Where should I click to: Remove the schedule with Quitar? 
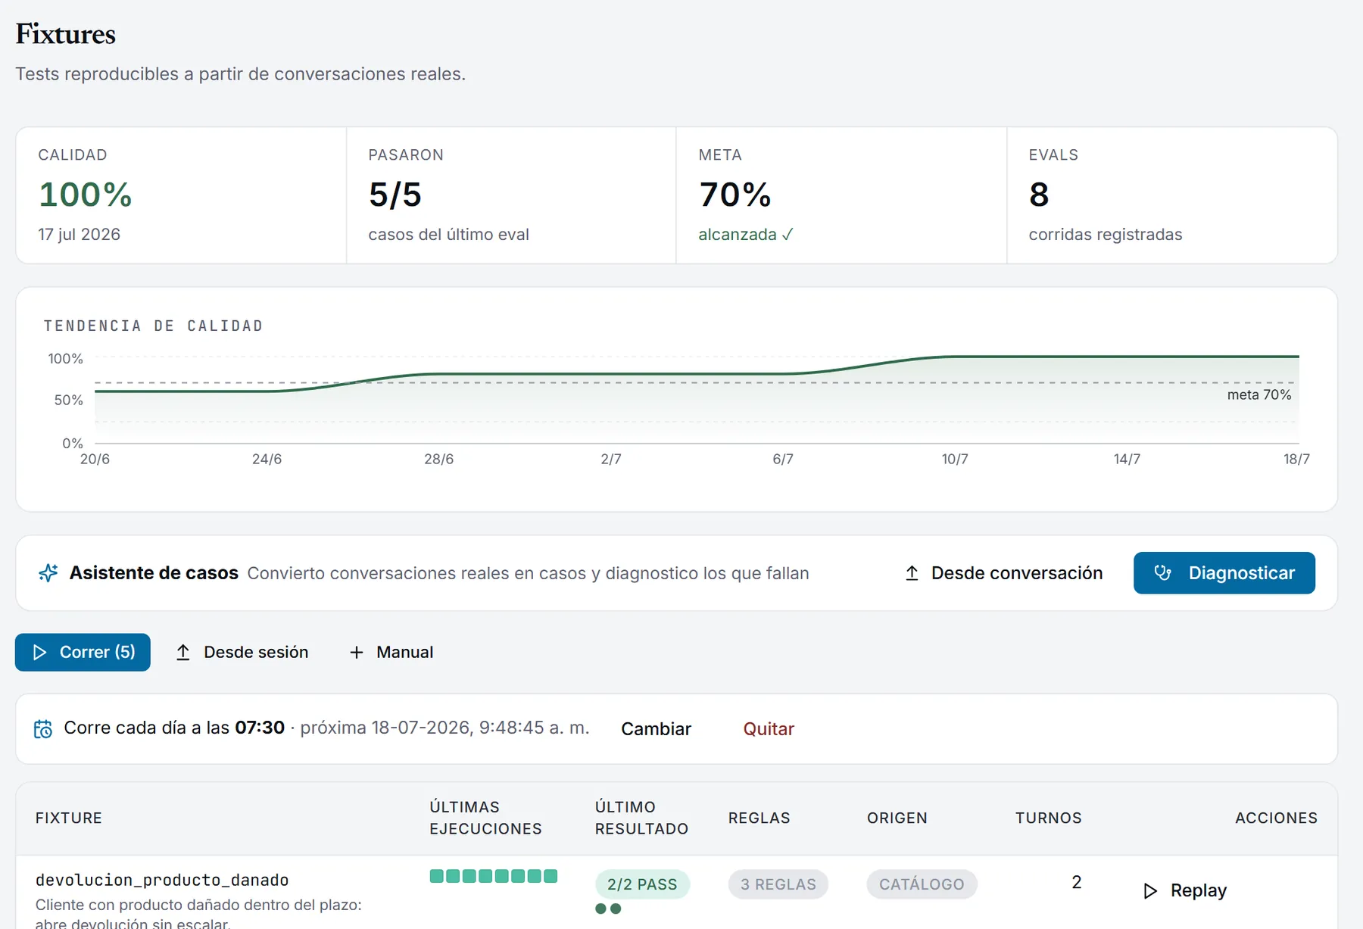[769, 728]
